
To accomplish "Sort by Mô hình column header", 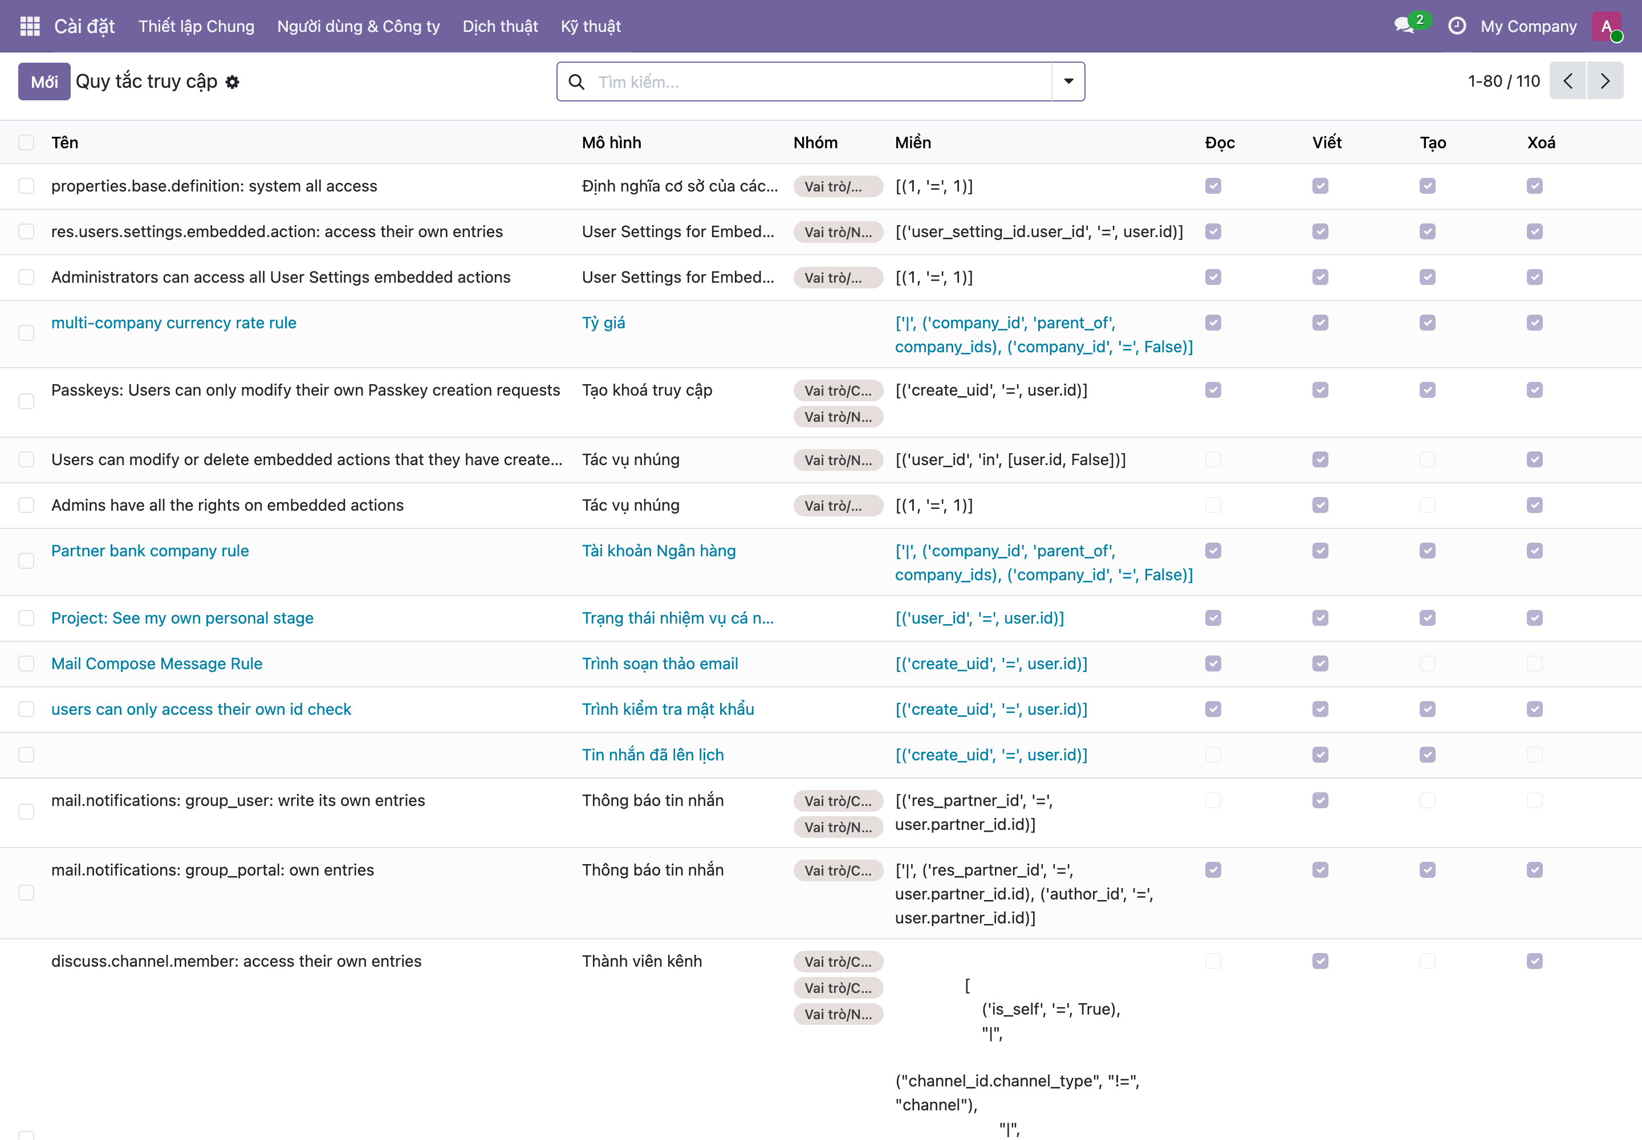I will click(x=612, y=142).
